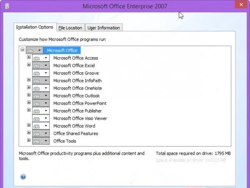This screenshot has height=188, width=250.
Task: Open install option dropdown for Groove
Action: [41, 73]
